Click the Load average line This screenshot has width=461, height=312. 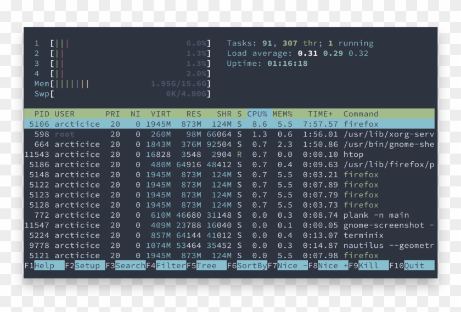297,54
